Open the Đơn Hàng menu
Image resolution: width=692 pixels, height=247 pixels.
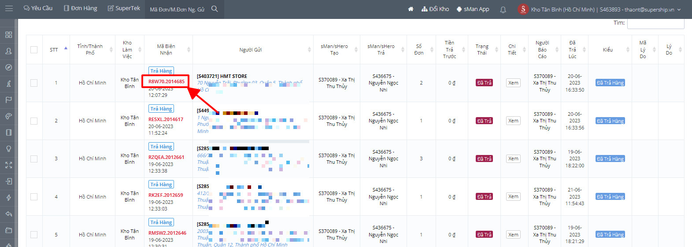click(x=80, y=8)
